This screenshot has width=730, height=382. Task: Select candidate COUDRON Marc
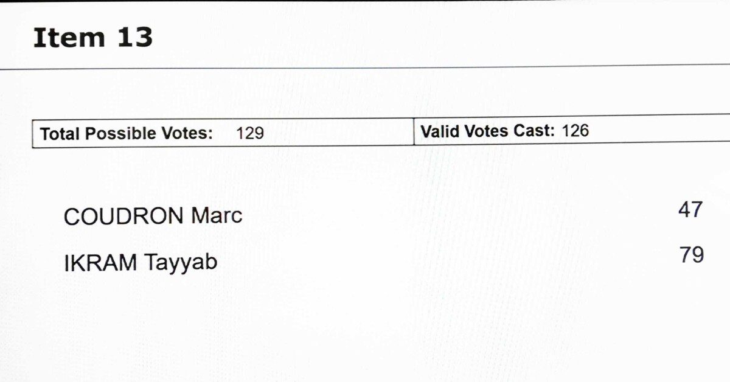[153, 216]
